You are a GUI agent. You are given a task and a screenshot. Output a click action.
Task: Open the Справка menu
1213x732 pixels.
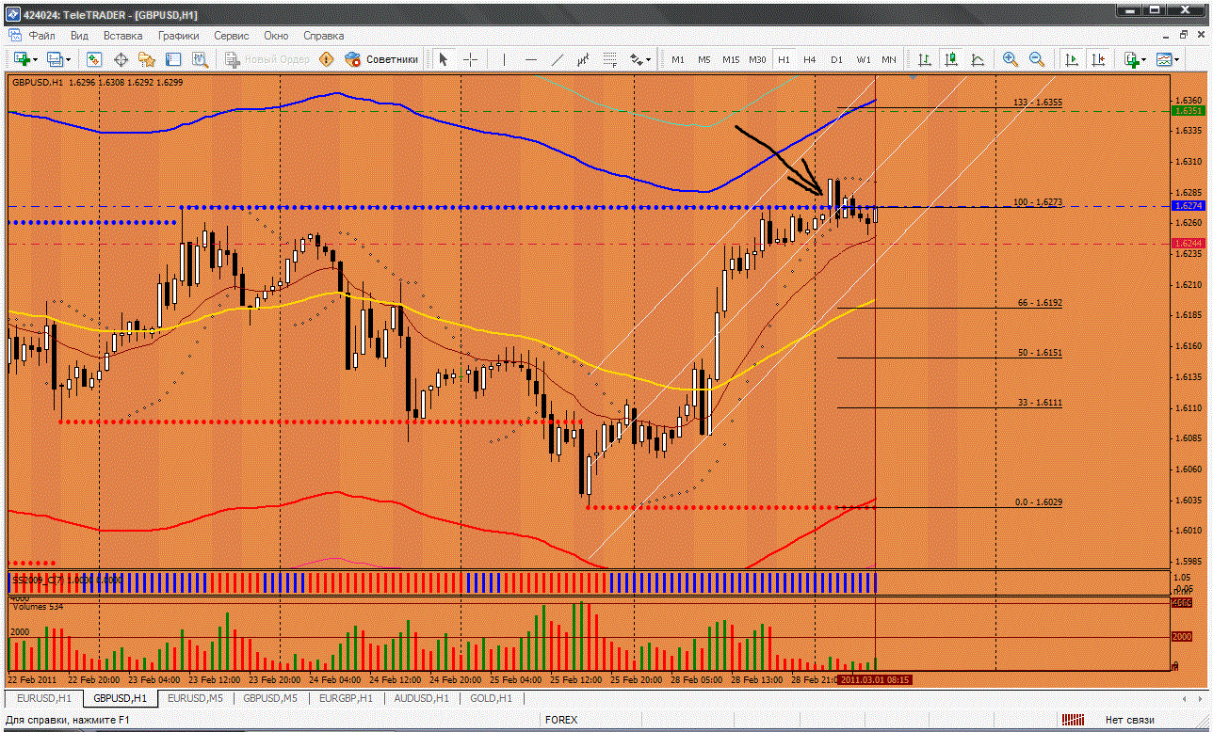[324, 36]
